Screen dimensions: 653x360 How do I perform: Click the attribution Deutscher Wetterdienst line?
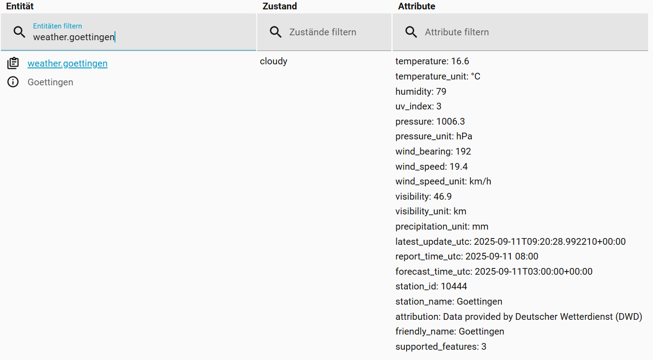(518, 317)
